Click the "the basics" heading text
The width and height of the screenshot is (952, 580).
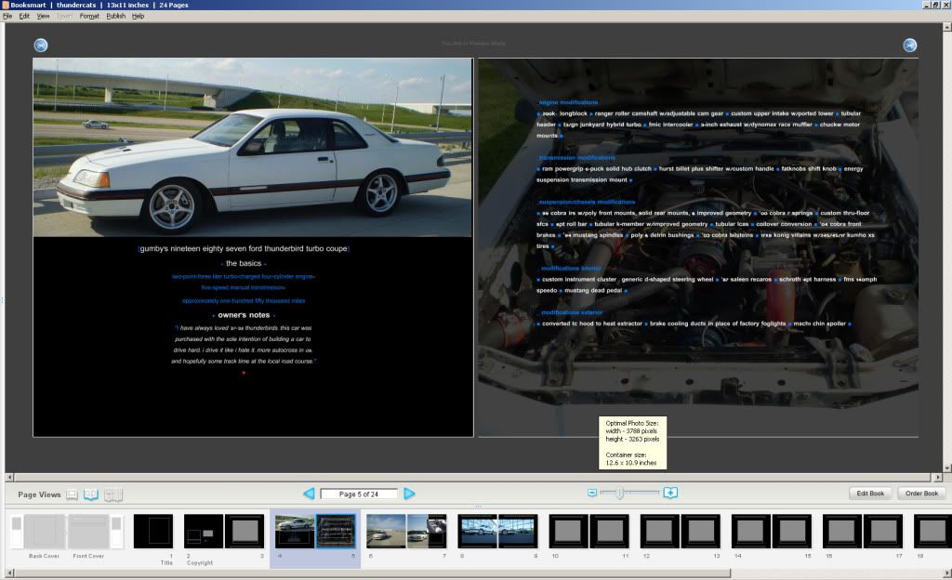point(244,263)
